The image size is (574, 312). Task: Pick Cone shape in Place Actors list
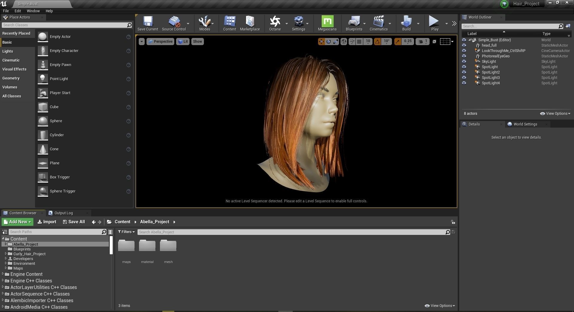pos(84,149)
